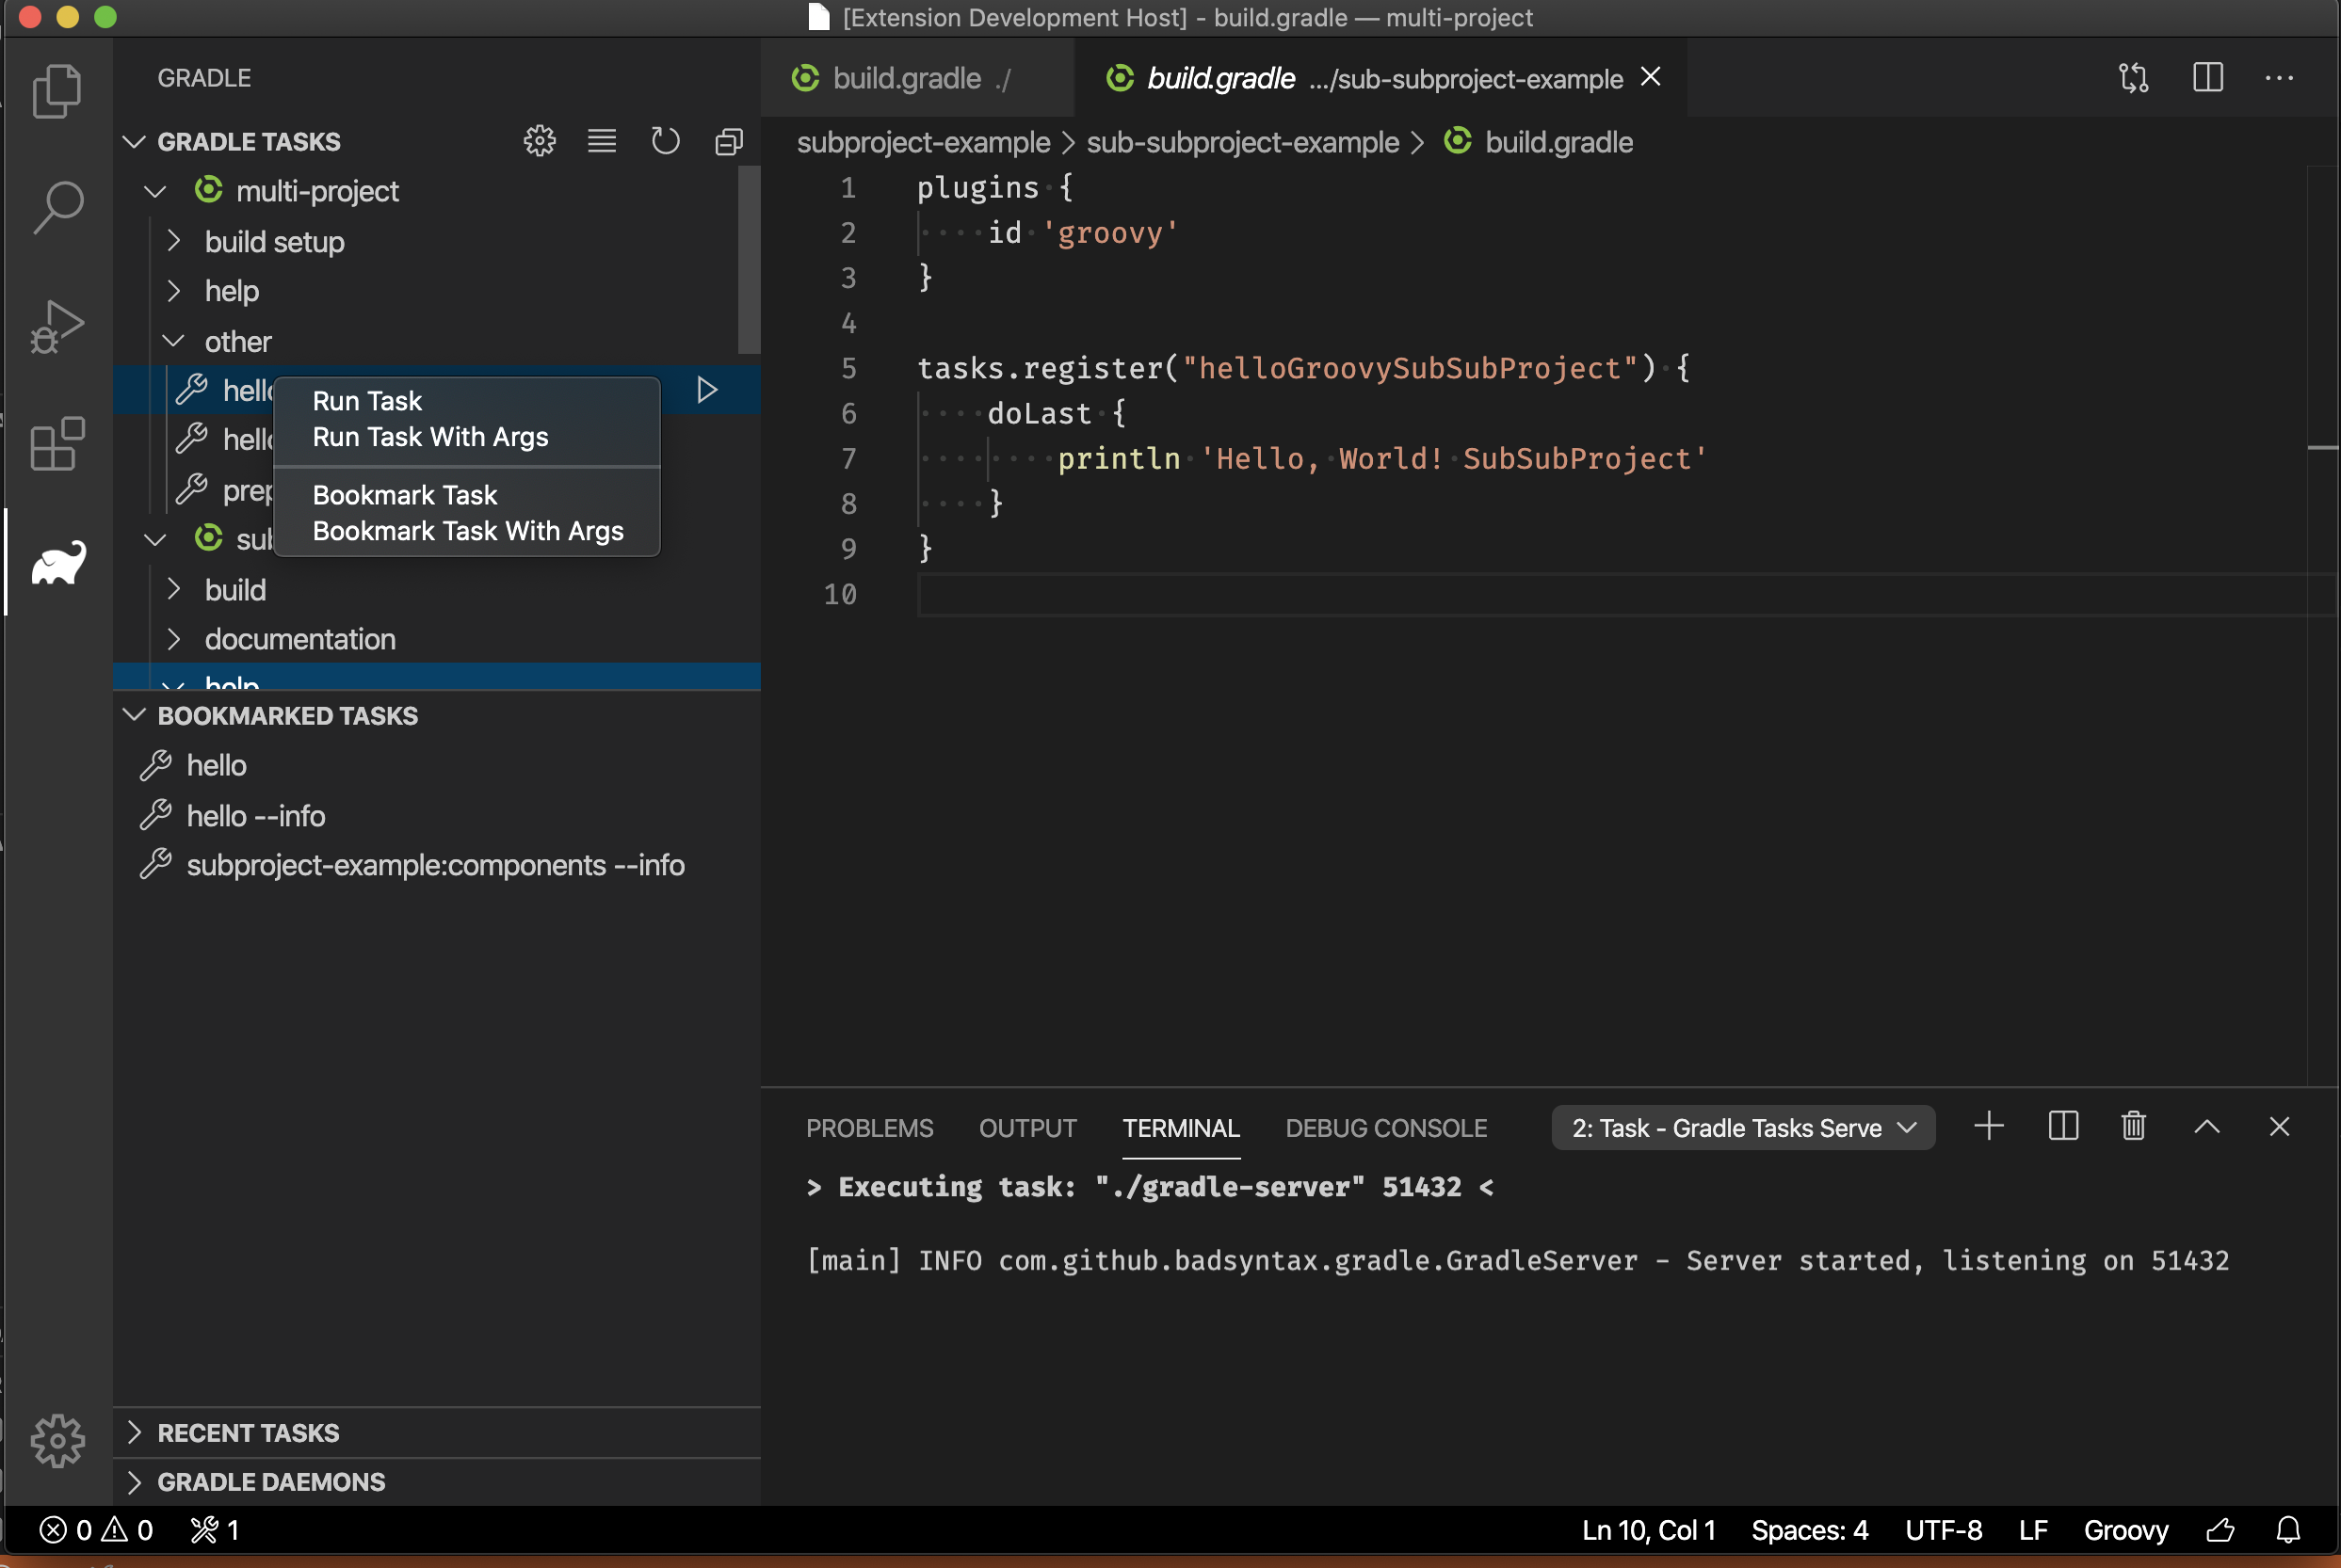Kill the terminal using trash icon
This screenshot has width=2341, height=1568.
2133,1126
